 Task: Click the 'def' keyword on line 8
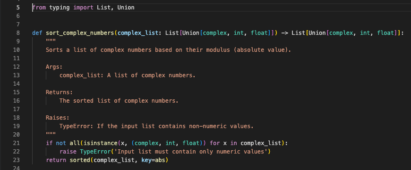coord(37,33)
